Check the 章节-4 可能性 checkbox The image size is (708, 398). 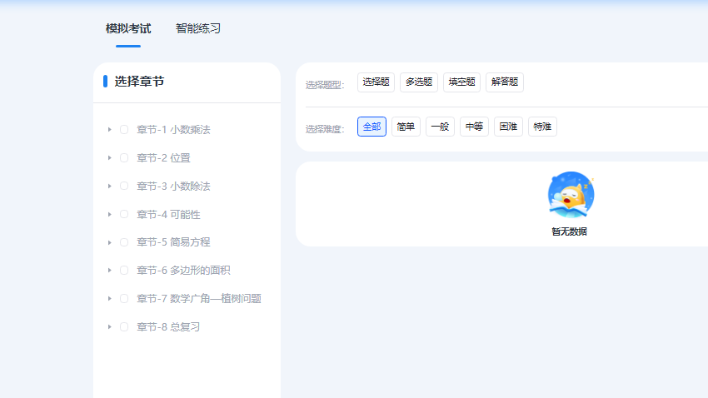[x=124, y=215]
